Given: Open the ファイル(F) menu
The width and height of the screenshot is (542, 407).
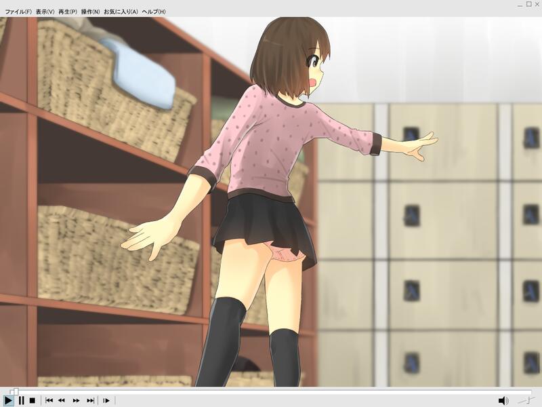Looking at the screenshot, I should [x=18, y=12].
